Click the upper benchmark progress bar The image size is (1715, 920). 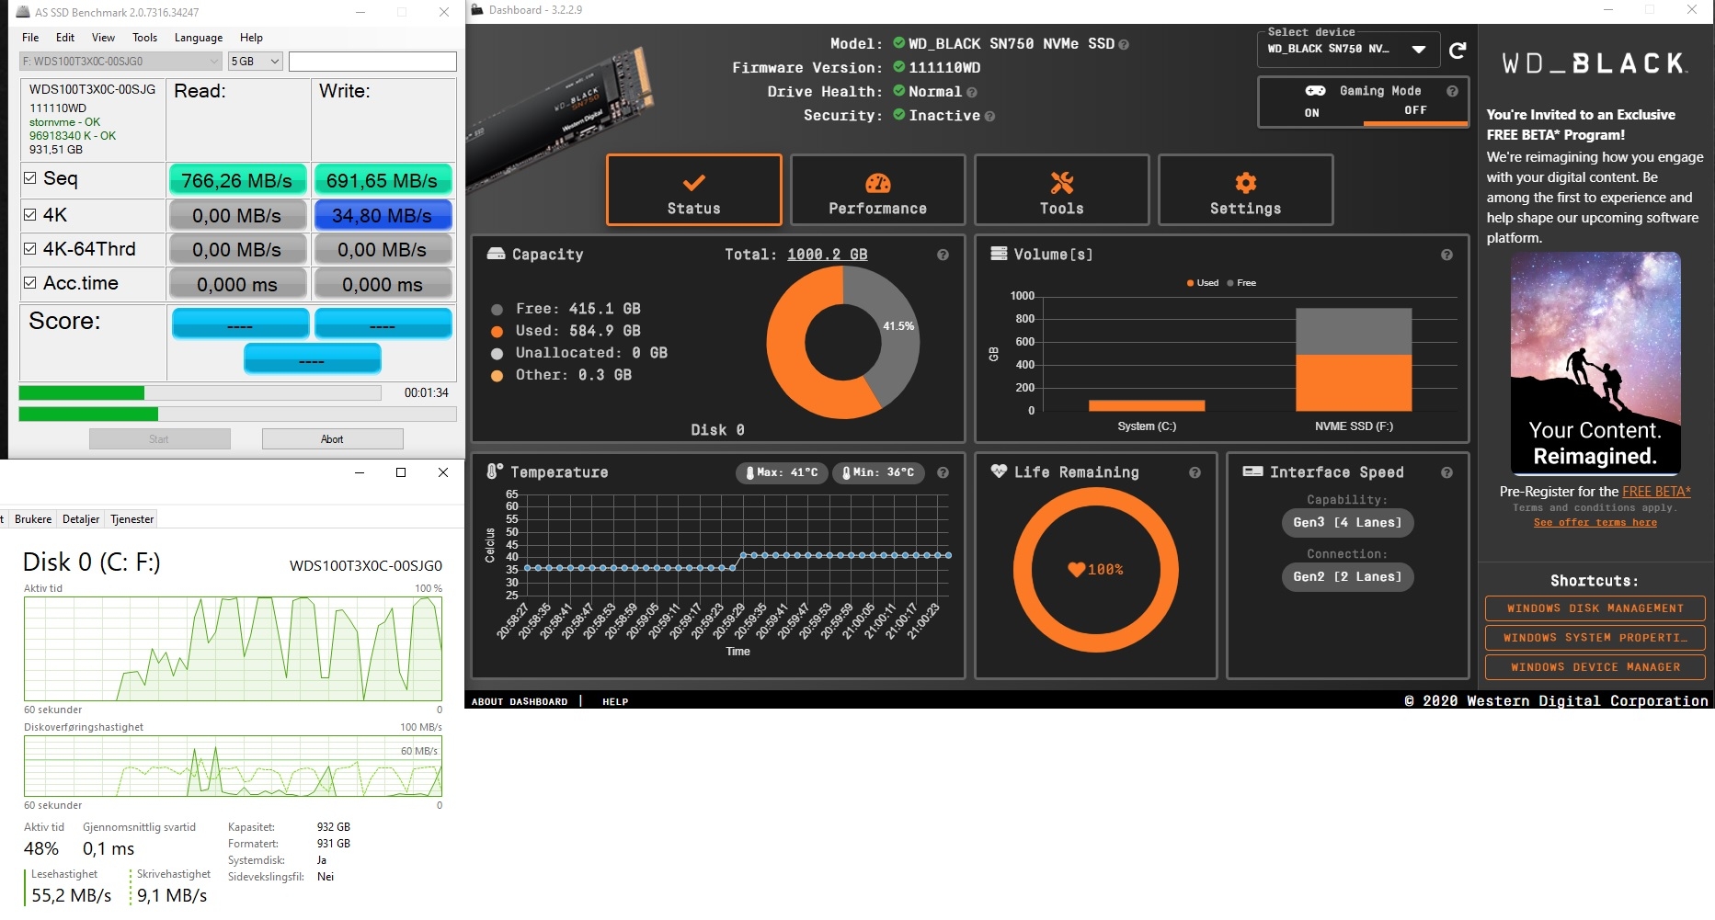(x=200, y=393)
